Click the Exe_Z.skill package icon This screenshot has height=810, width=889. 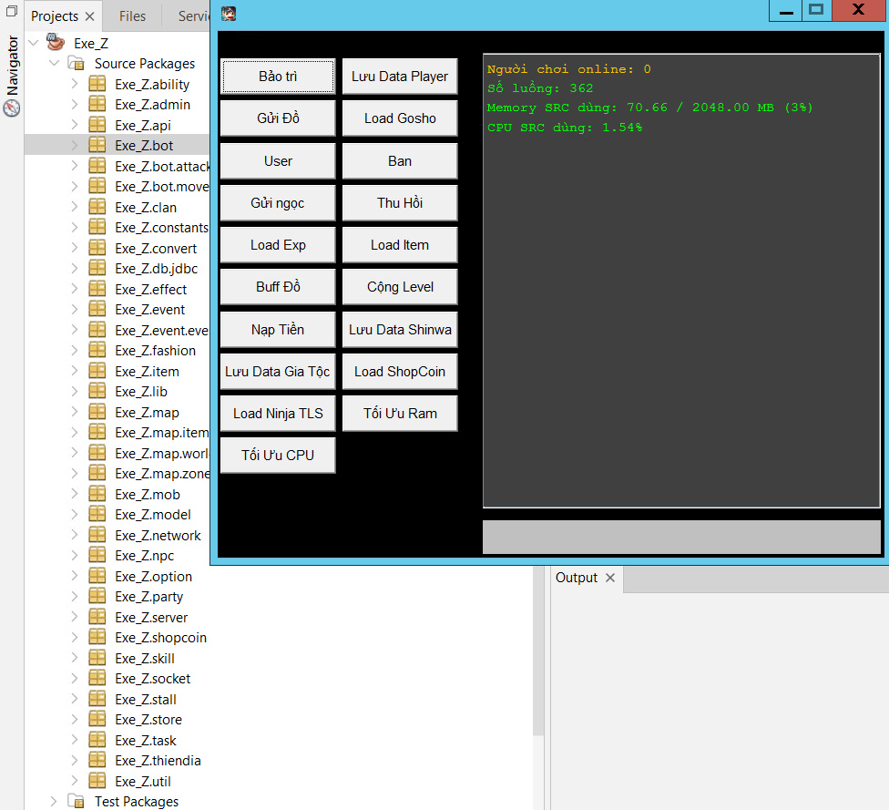point(97,658)
